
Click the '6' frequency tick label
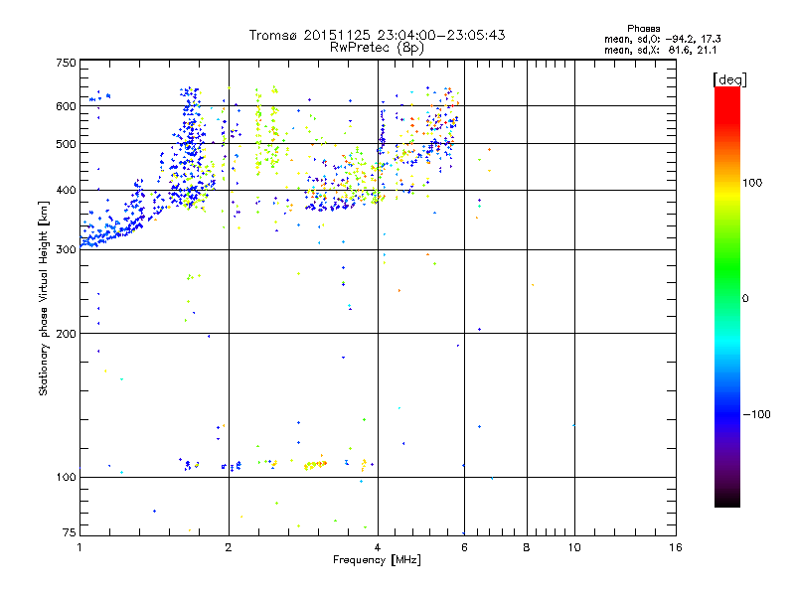pyautogui.click(x=464, y=547)
